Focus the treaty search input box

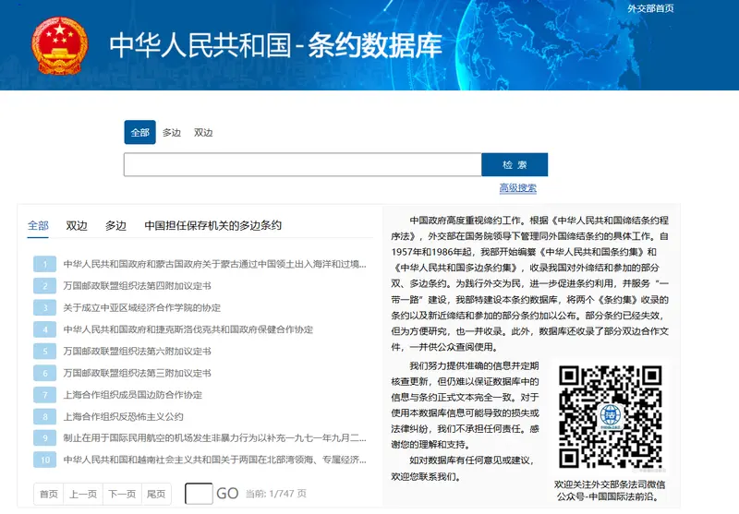coord(303,165)
